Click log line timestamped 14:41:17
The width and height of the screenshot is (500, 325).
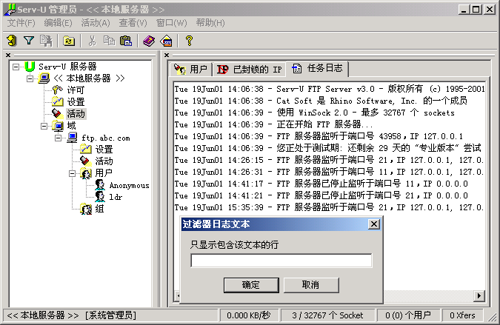[x=321, y=184]
